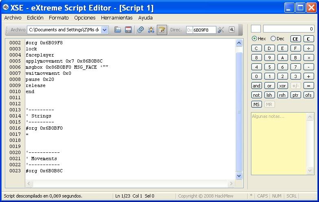Click the calculator 5 button
Viewport: 319px width, 202px height.
[x=269, y=67]
